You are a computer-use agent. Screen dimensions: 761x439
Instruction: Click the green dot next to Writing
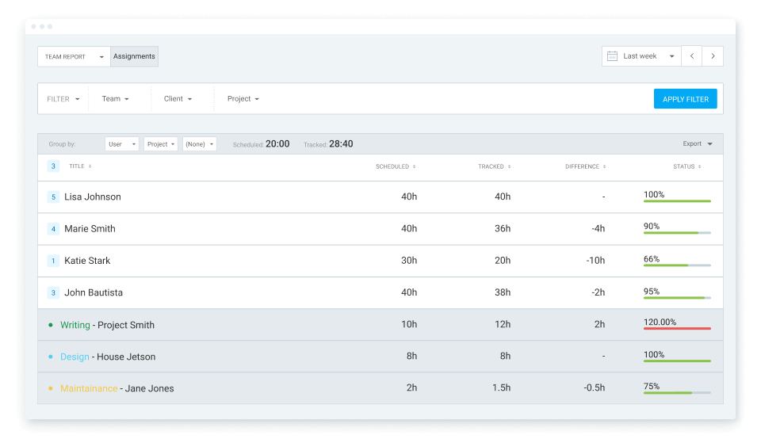[51, 325]
